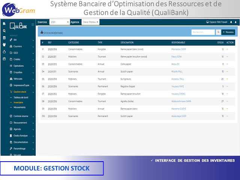Screen dimensions: 240x180
Task: Expand the Impression/Copie module chevron
Action: [33, 86]
